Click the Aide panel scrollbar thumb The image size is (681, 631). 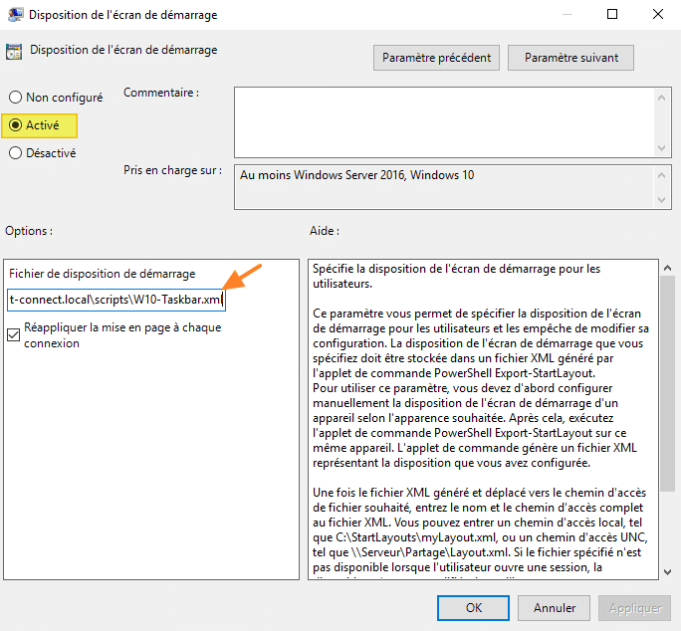tap(667, 384)
